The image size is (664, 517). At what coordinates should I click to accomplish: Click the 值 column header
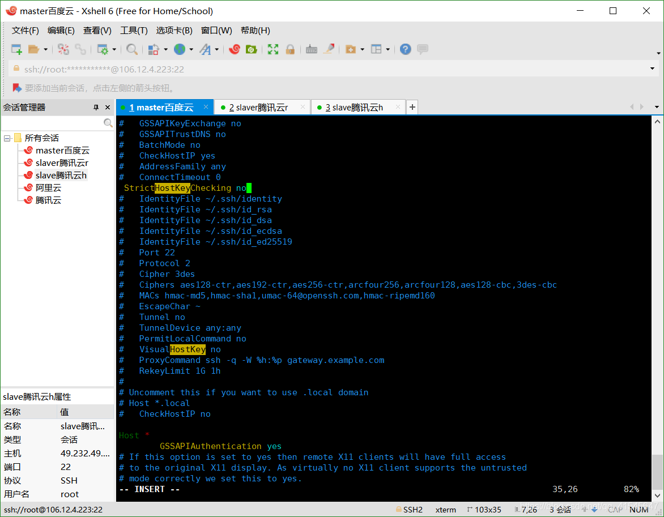tap(86, 412)
